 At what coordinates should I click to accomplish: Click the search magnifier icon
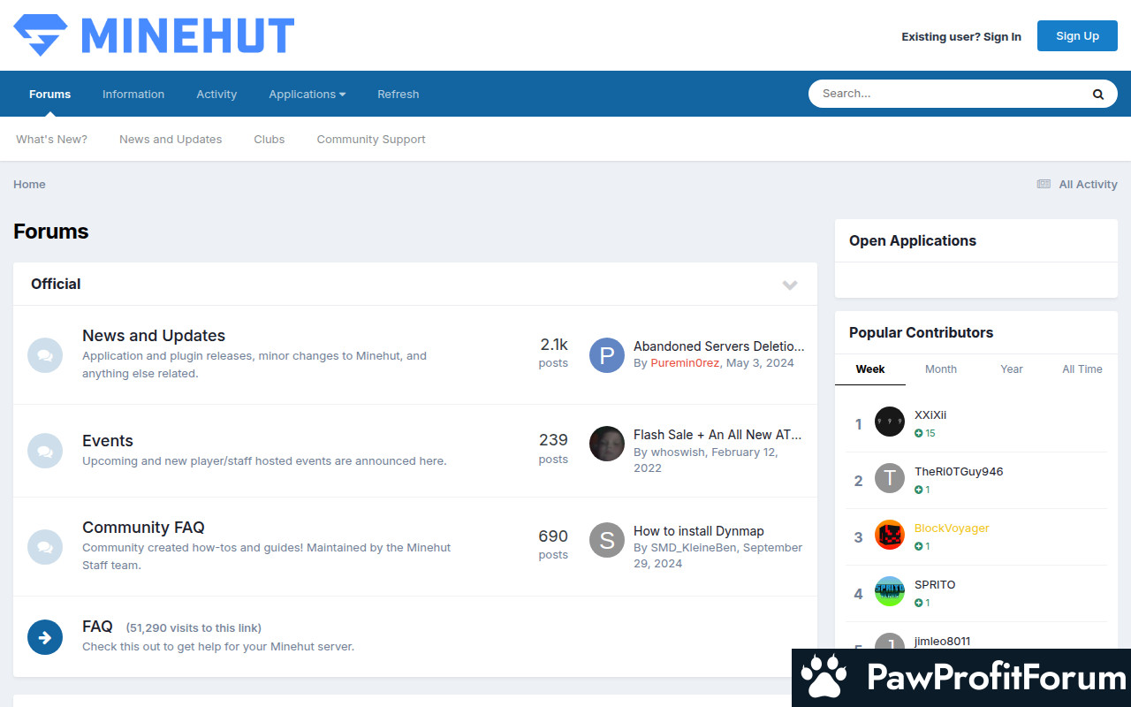[x=1098, y=94]
